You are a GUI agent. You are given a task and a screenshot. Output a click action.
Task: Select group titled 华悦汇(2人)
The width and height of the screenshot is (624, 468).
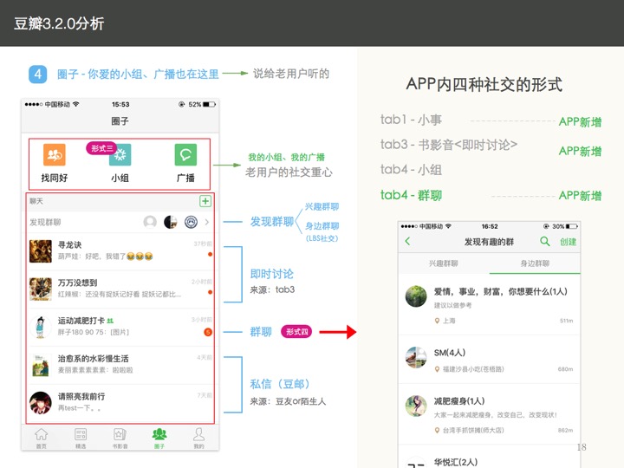[456, 462]
